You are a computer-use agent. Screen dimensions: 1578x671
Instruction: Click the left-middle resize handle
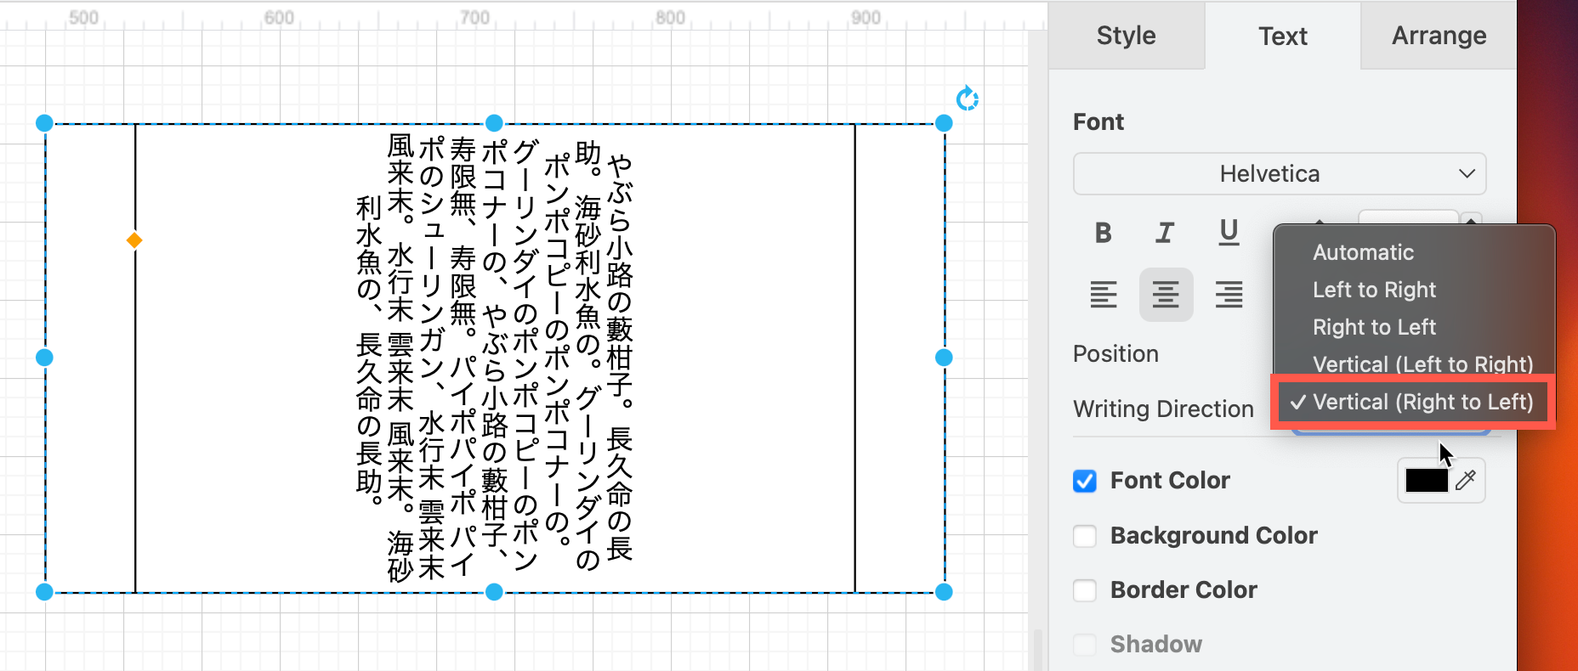44,358
